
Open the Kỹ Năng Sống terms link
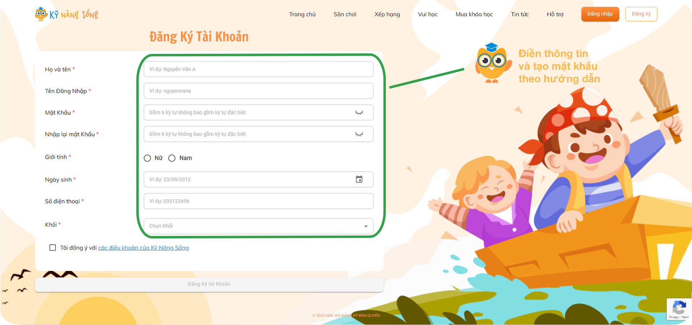(x=144, y=248)
